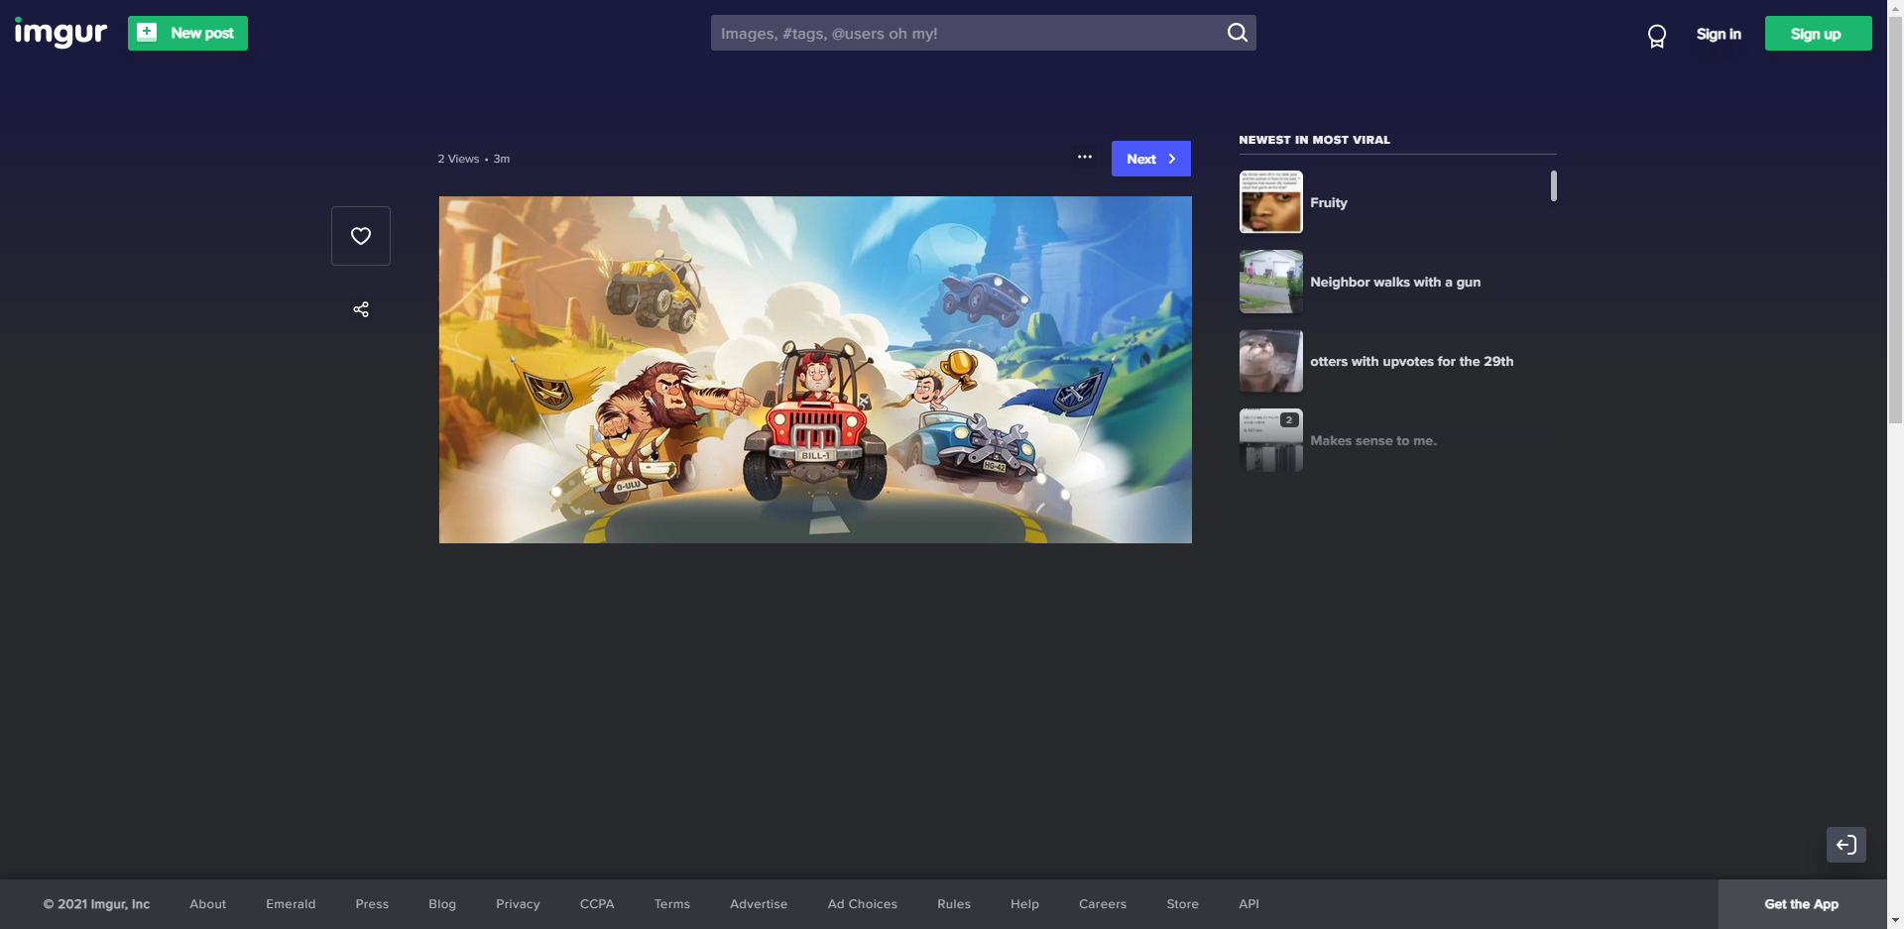
Task: Click the main racing game image
Action: (815, 370)
